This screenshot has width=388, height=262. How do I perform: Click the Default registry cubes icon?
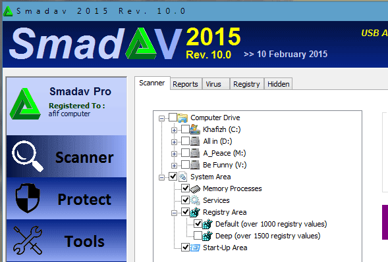click(x=208, y=224)
